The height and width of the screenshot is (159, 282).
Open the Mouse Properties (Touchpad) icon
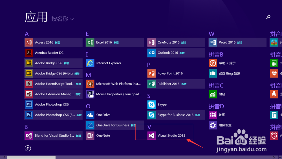(90, 94)
